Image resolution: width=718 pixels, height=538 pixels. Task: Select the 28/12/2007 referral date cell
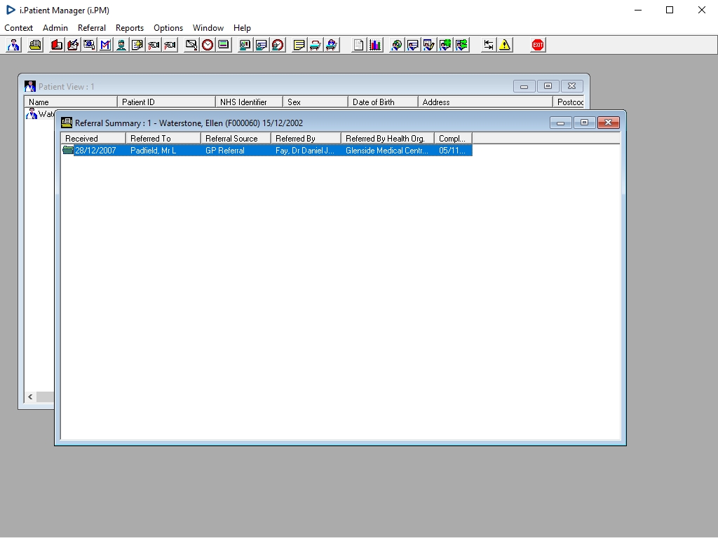tap(95, 151)
